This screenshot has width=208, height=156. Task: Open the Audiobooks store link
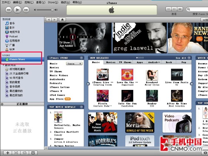tap(57, 79)
